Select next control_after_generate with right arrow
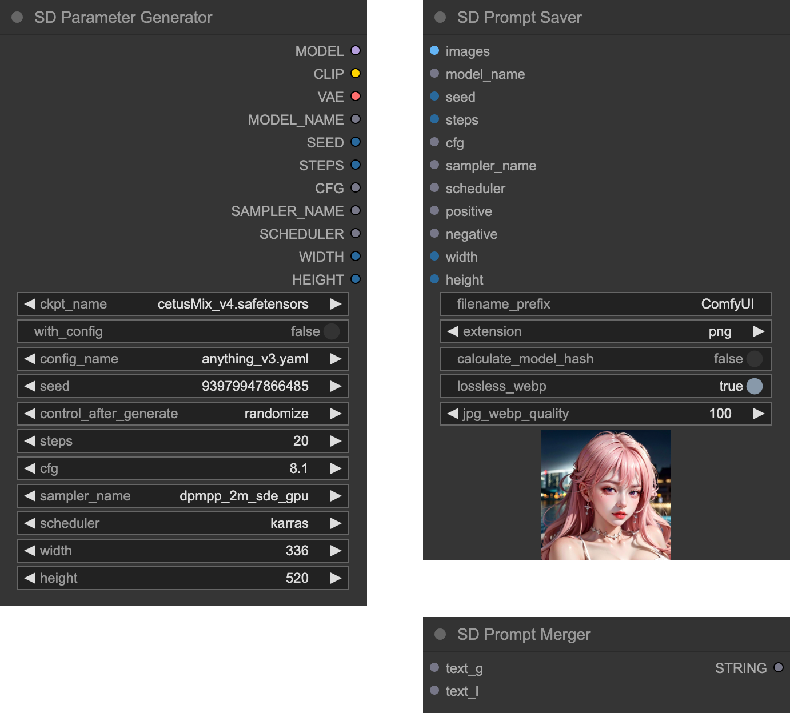The height and width of the screenshot is (713, 790). [336, 414]
